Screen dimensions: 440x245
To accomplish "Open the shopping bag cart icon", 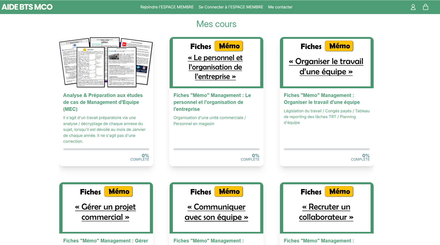I will click(425, 7).
